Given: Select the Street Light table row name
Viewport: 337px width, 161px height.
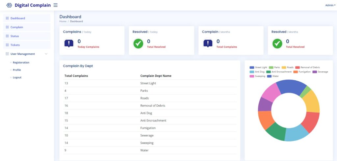Looking at the screenshot, I should click(x=148, y=83).
